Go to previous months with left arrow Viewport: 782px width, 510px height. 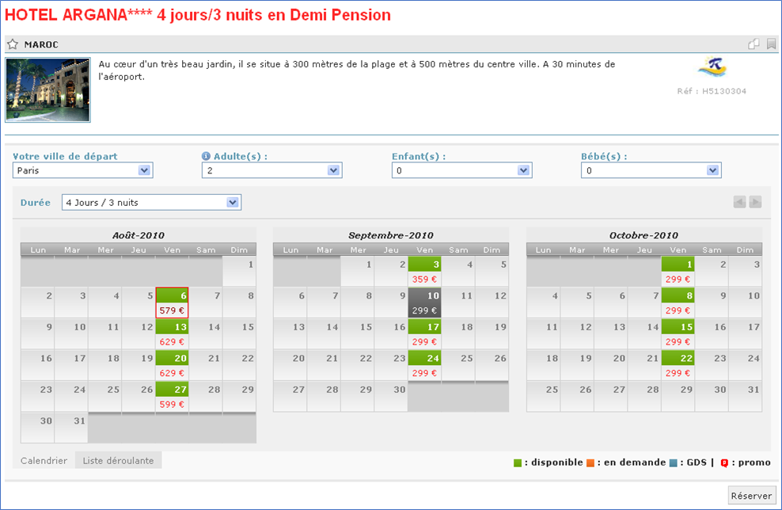[739, 202]
